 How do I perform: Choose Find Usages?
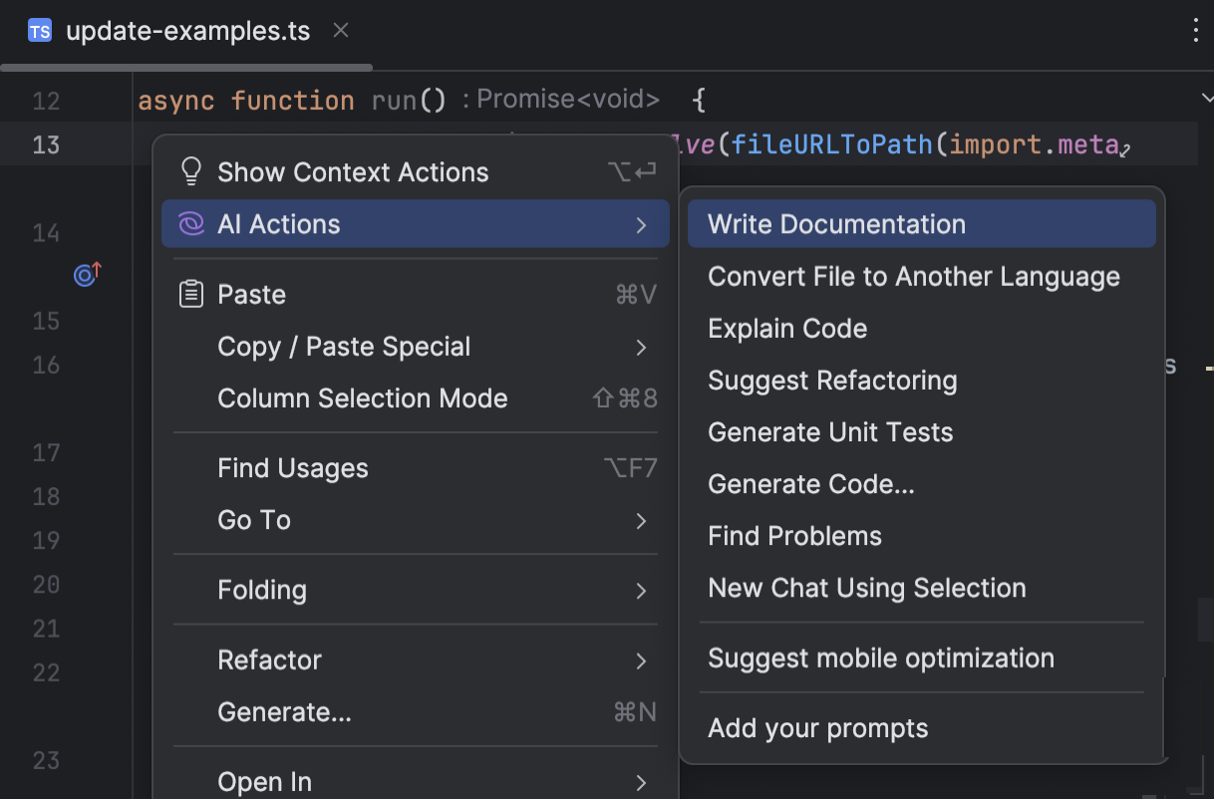pos(293,468)
